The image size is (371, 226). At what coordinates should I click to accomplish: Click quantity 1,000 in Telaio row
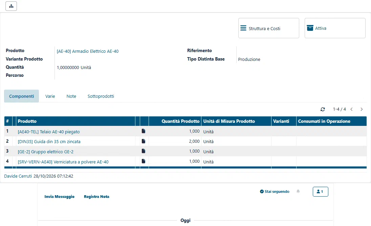pyautogui.click(x=194, y=131)
